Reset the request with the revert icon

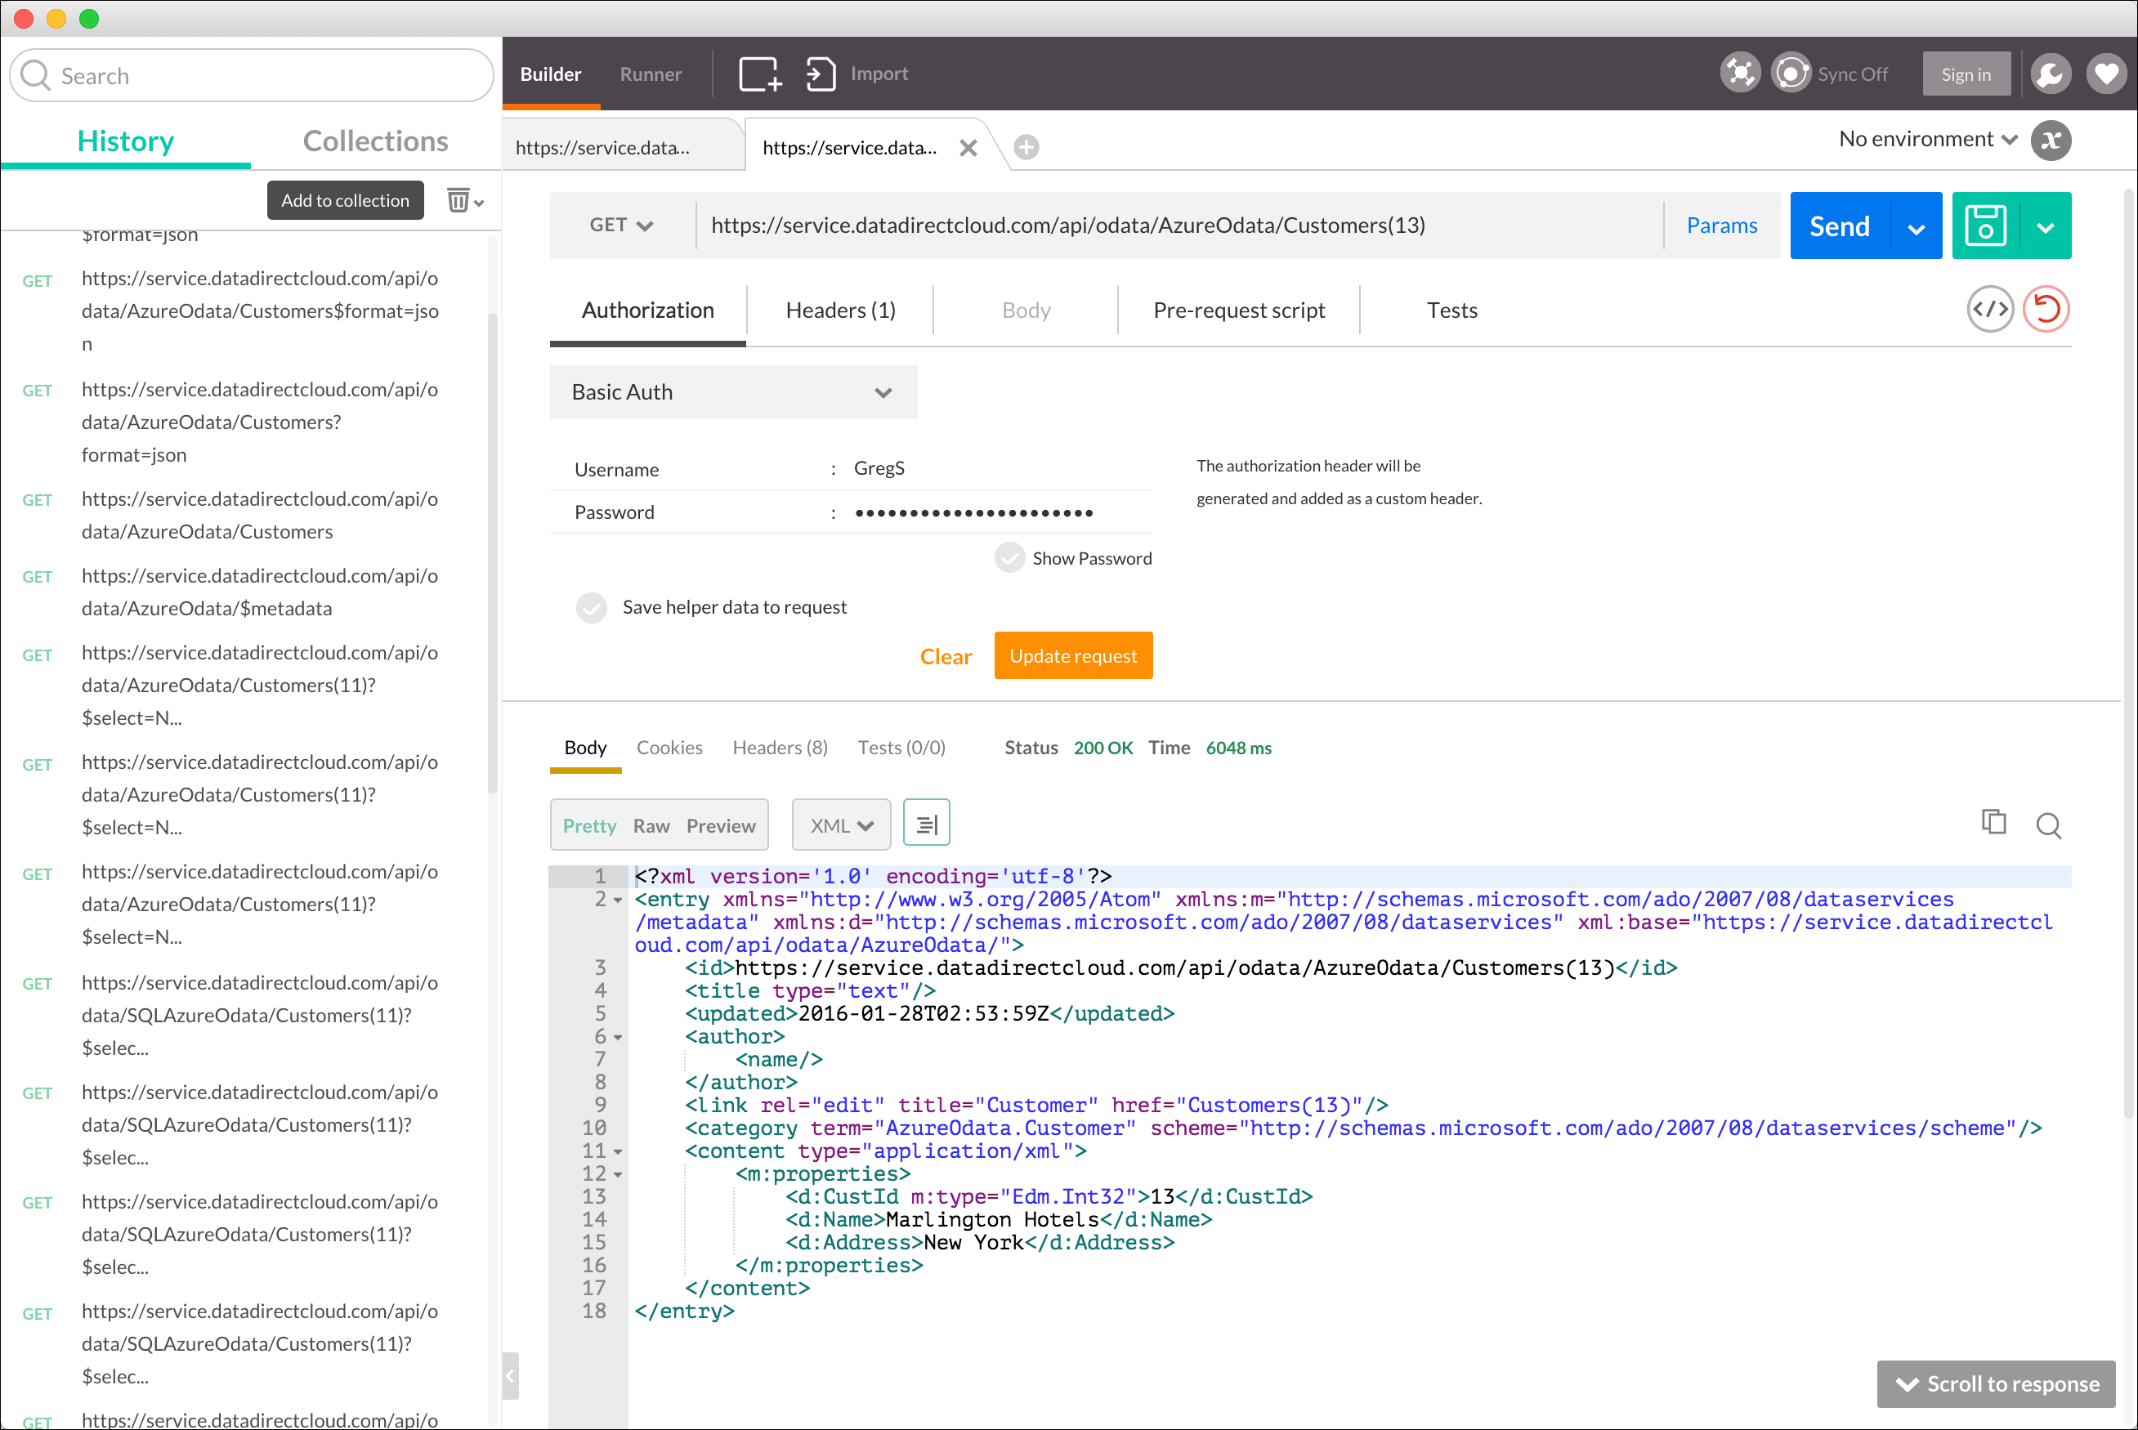click(2046, 309)
